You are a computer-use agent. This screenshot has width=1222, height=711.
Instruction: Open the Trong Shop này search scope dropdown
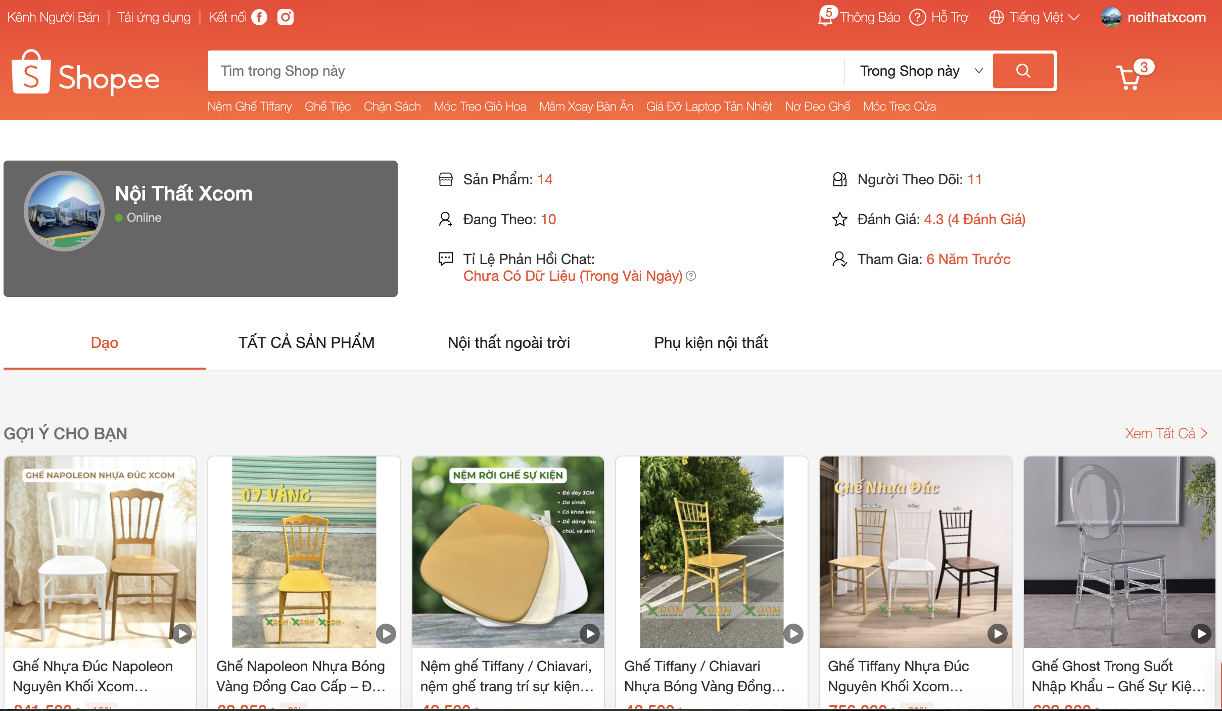tap(919, 71)
